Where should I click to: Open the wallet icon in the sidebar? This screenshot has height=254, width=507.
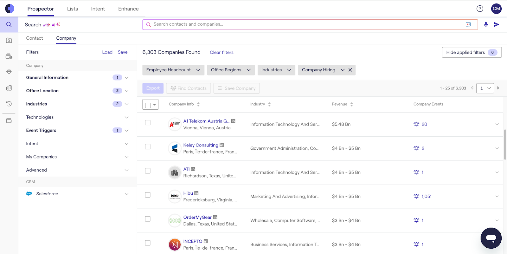(x=9, y=120)
